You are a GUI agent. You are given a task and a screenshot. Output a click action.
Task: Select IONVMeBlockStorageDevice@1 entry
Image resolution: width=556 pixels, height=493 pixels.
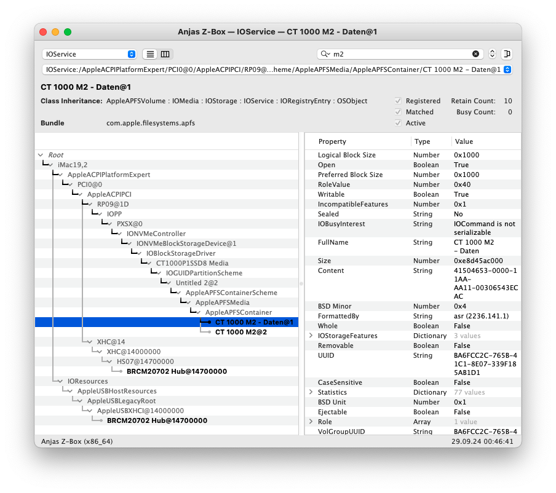point(186,243)
